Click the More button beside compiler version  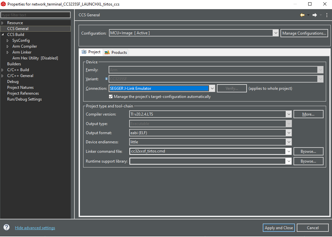[308, 114]
